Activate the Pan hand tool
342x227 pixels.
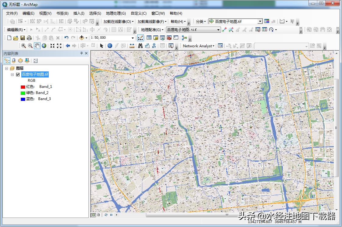click(37, 46)
